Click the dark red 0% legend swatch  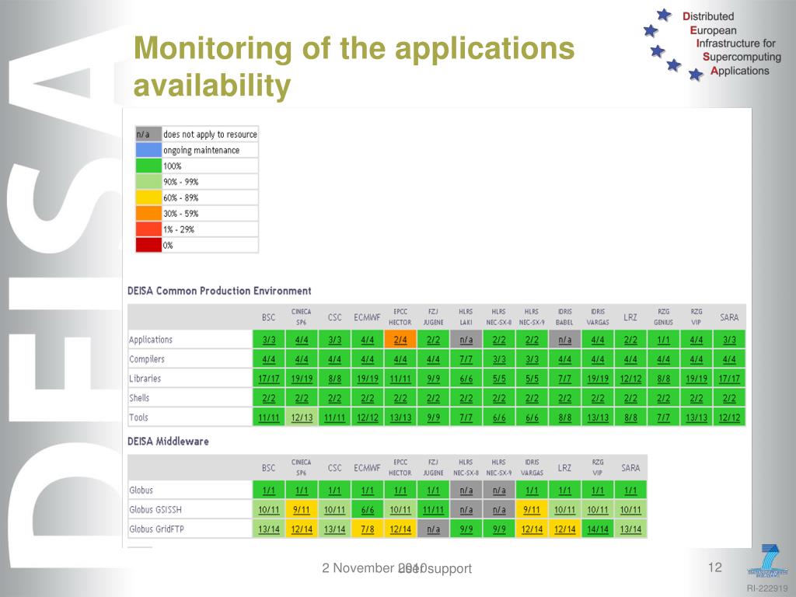point(148,245)
